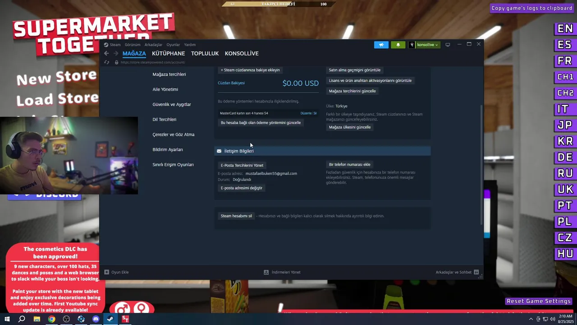Click the lock icon beside the URL

pos(116,62)
